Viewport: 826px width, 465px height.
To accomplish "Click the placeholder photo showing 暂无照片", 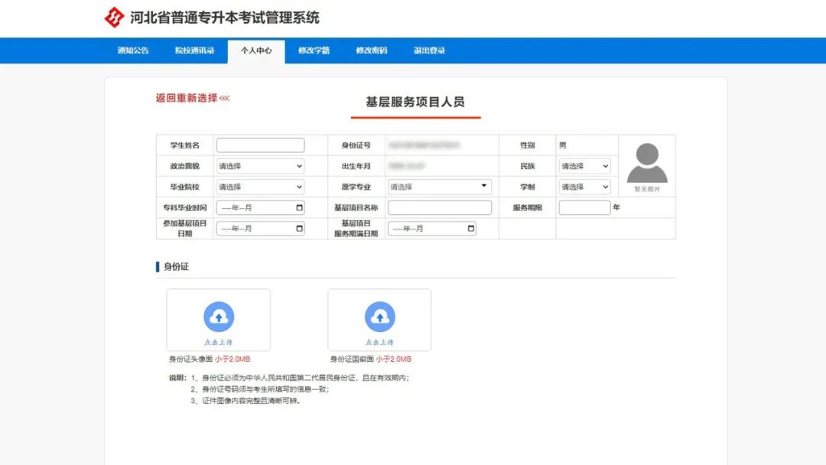I will (647, 163).
